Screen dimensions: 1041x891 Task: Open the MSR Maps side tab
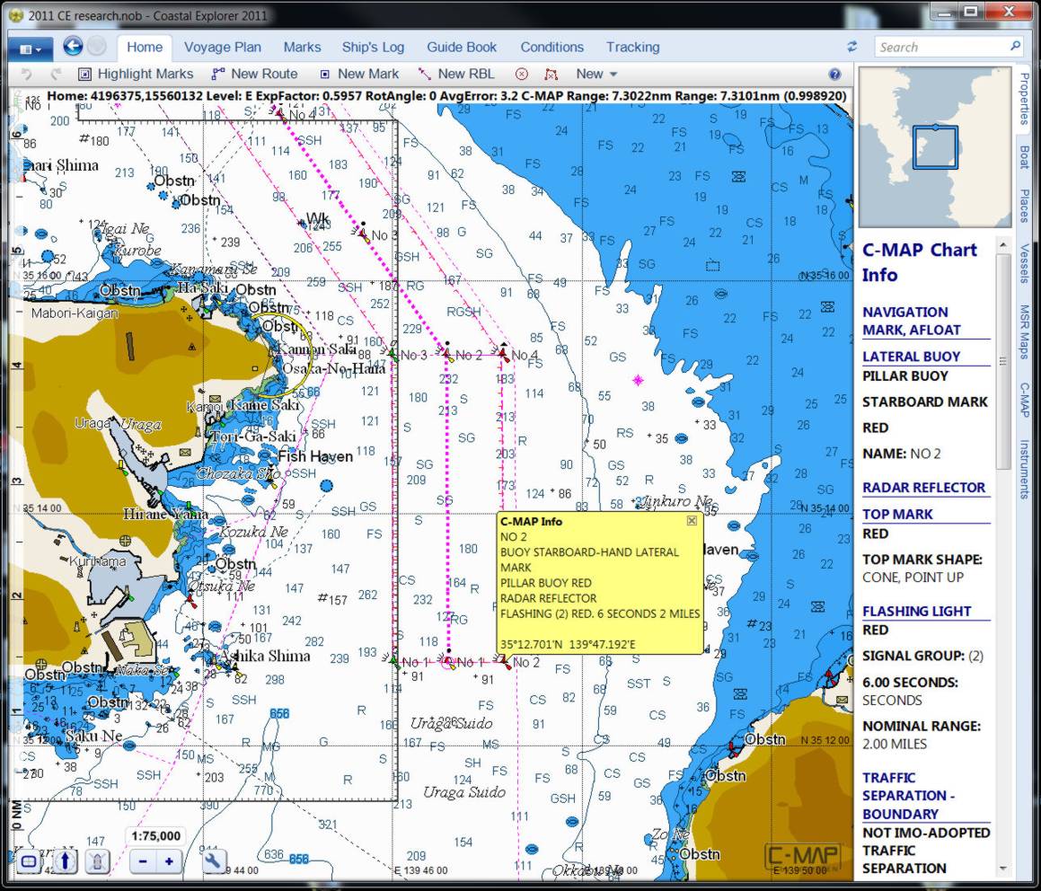point(1025,332)
